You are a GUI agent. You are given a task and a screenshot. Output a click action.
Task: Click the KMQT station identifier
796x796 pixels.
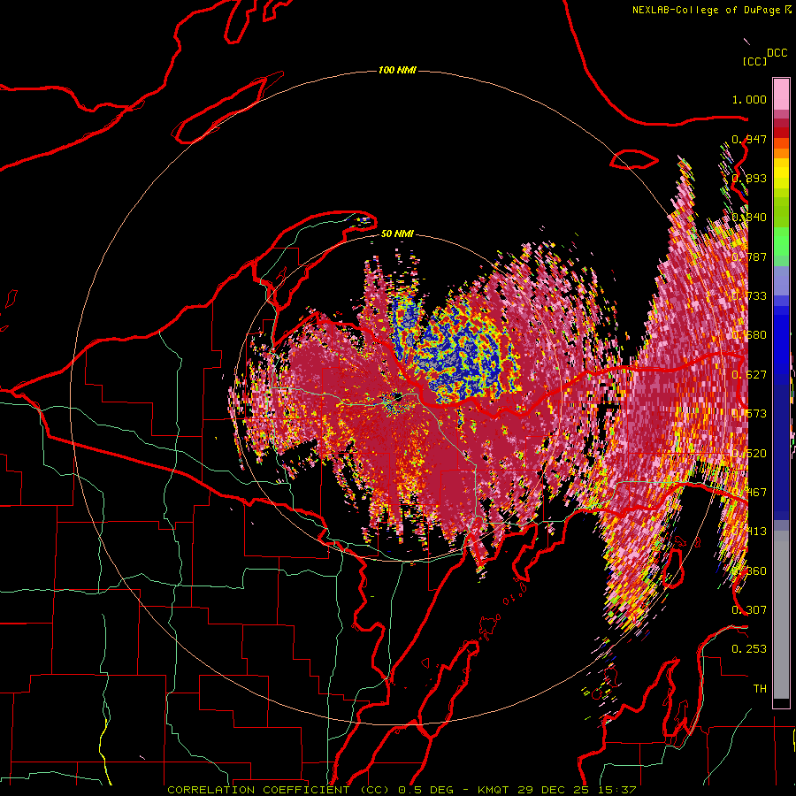pos(494,790)
